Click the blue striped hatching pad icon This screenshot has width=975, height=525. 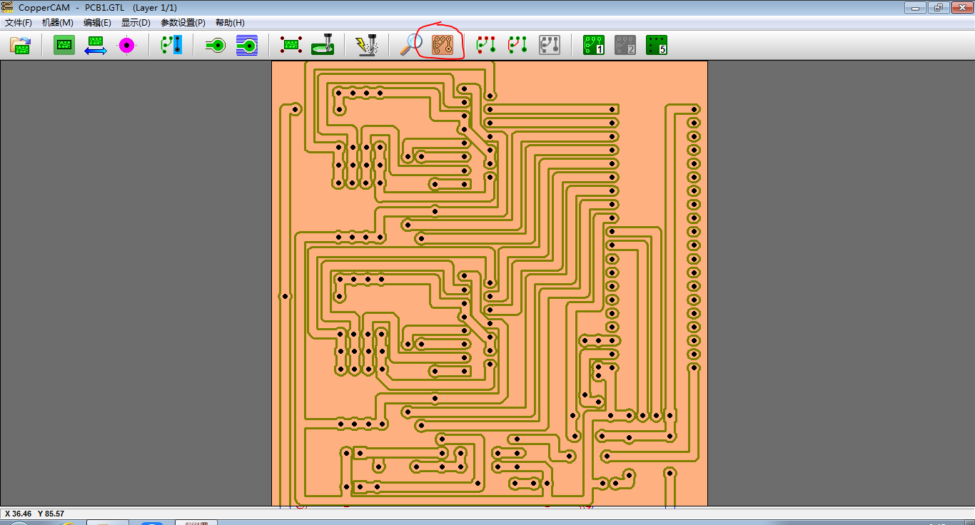point(247,46)
